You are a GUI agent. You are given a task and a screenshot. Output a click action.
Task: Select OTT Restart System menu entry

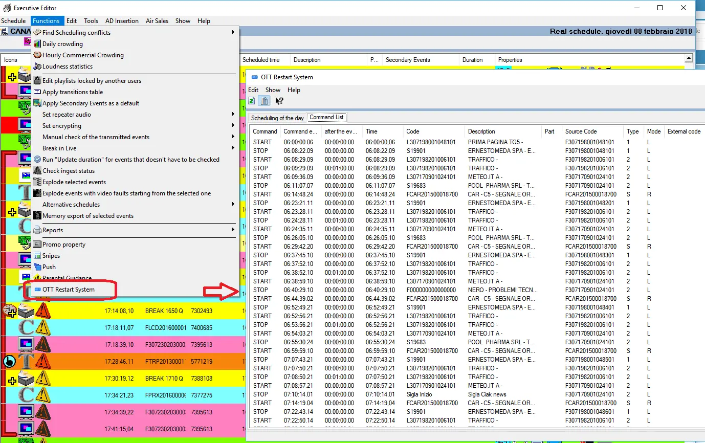69,290
